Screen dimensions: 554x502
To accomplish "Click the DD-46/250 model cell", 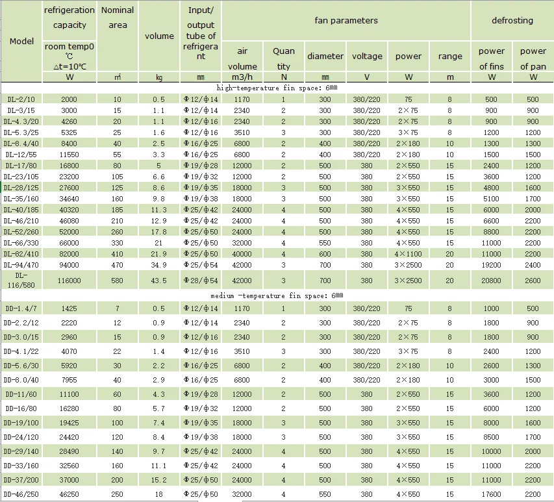I will click(x=21, y=495).
